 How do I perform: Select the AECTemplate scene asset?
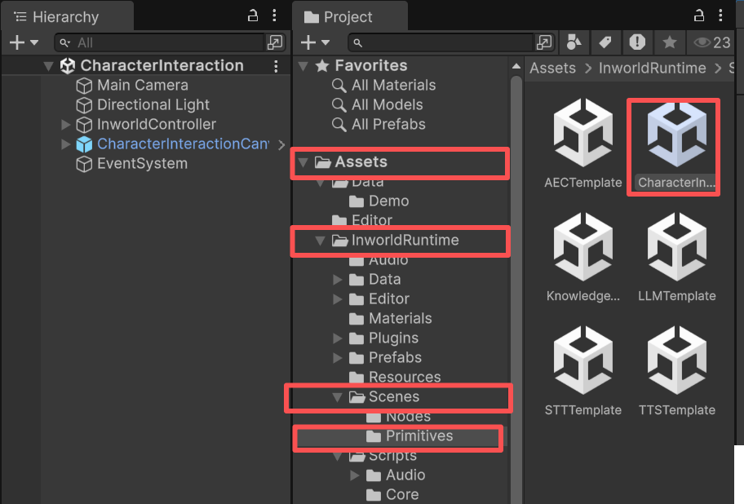coord(583,144)
